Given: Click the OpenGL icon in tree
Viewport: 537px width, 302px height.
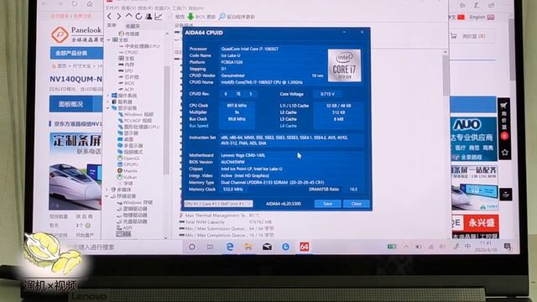Looking at the screenshot, I should coord(120,159).
